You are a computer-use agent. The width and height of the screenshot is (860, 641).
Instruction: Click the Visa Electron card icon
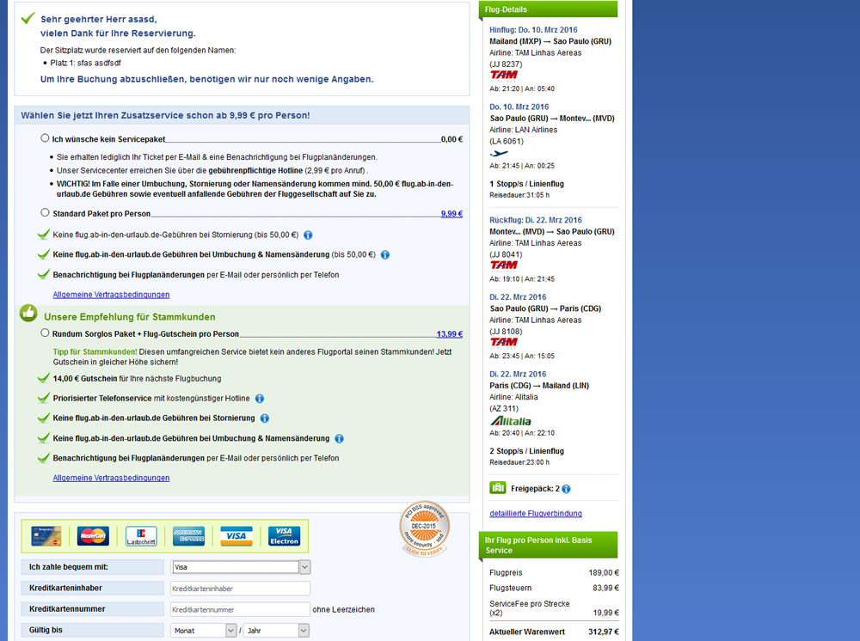pyautogui.click(x=284, y=536)
